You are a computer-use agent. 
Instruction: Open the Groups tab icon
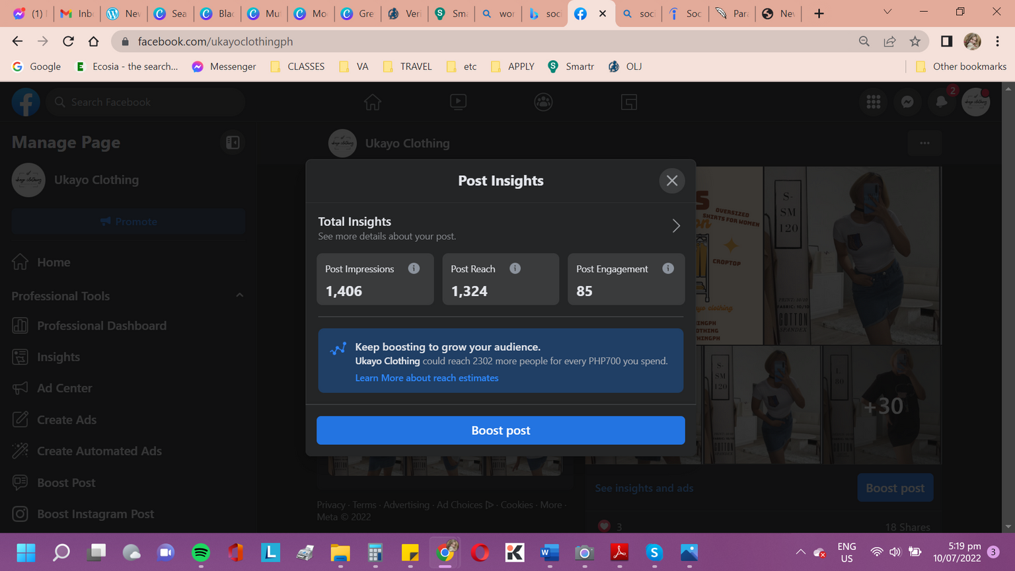[543, 102]
